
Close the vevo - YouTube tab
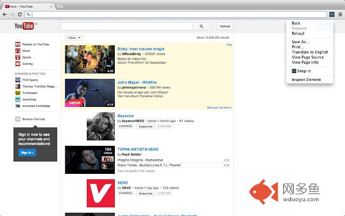tap(51, 6)
